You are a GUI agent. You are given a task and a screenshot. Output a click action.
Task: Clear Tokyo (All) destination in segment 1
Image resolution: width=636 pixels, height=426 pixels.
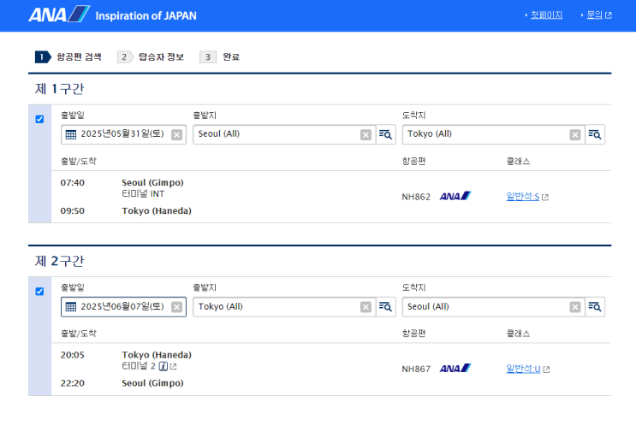coord(575,134)
